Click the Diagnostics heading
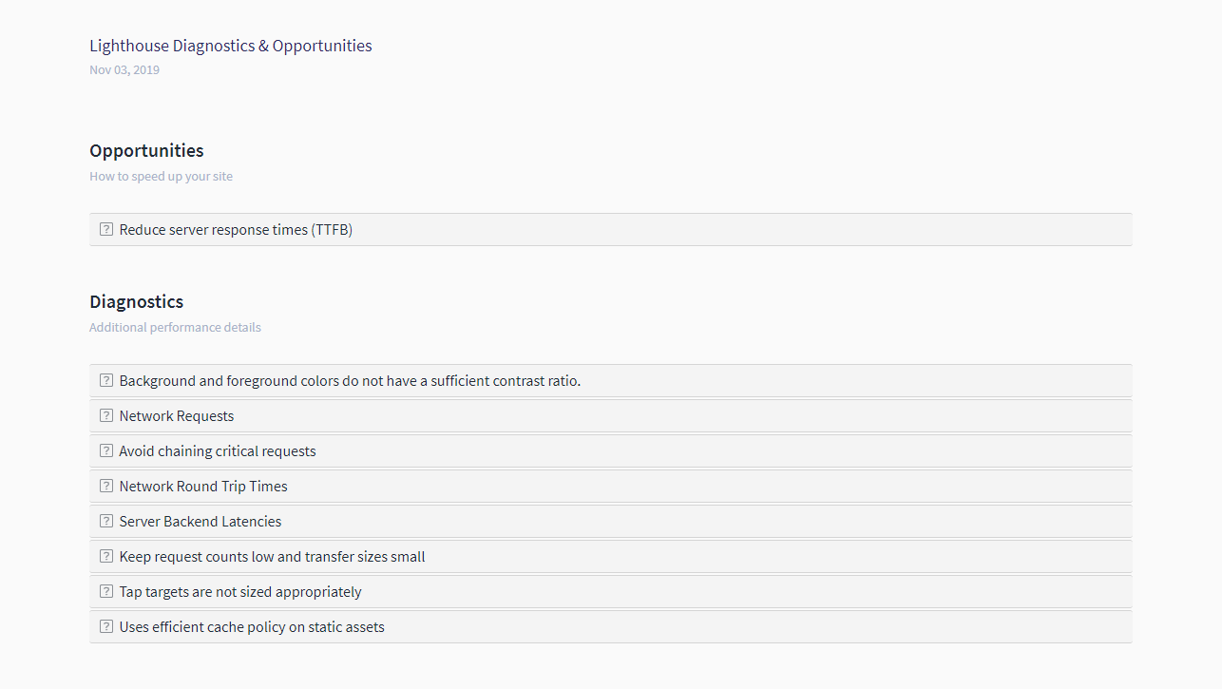 (x=137, y=301)
